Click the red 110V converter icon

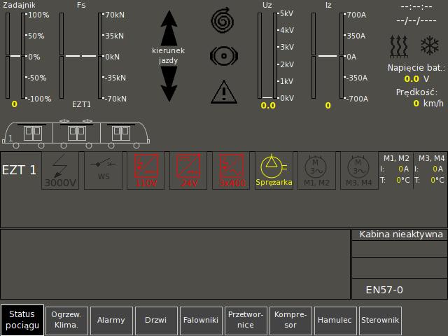click(146, 171)
